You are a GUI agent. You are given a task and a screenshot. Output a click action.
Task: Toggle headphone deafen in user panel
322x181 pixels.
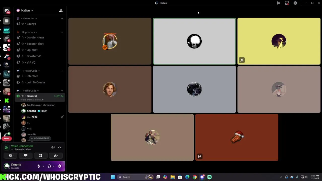pos(49,166)
